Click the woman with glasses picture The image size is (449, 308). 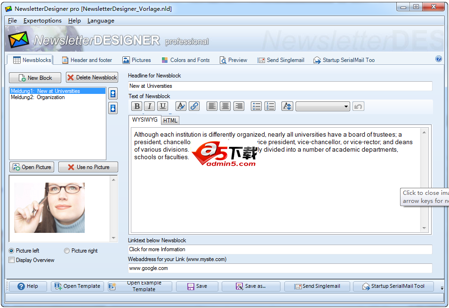click(x=49, y=208)
